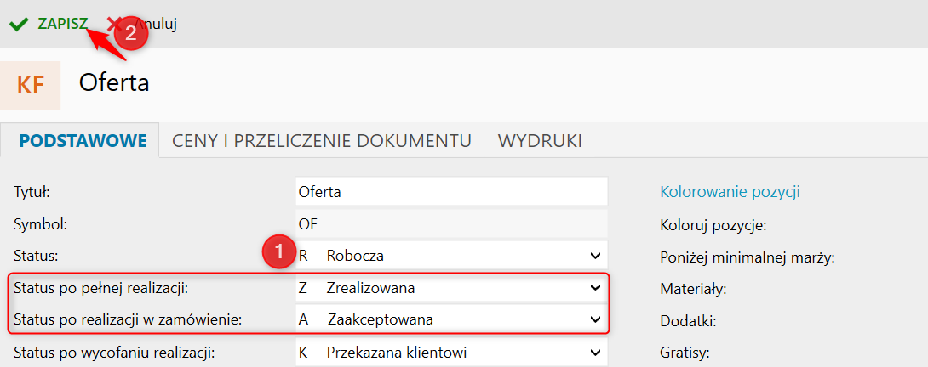Expand the Zrealizowana status dropdown
Viewport: 928px width, 367px height.
click(451, 288)
